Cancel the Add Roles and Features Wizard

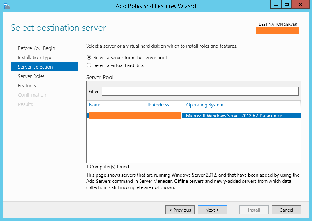pos(286,210)
